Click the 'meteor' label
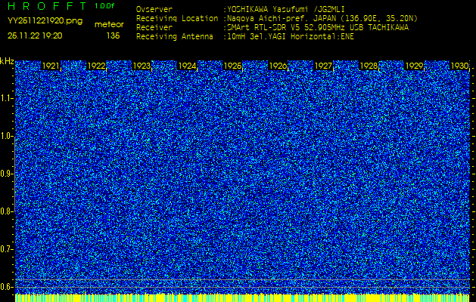Viewport: 476px width, 302px height. pos(109,25)
